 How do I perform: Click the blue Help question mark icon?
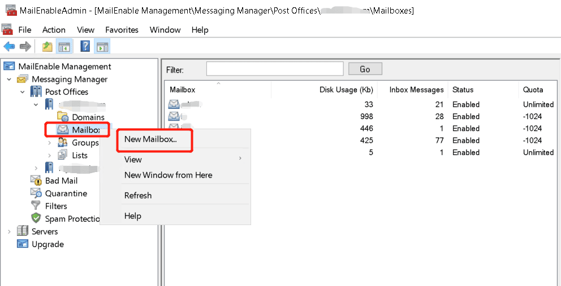[x=85, y=47]
